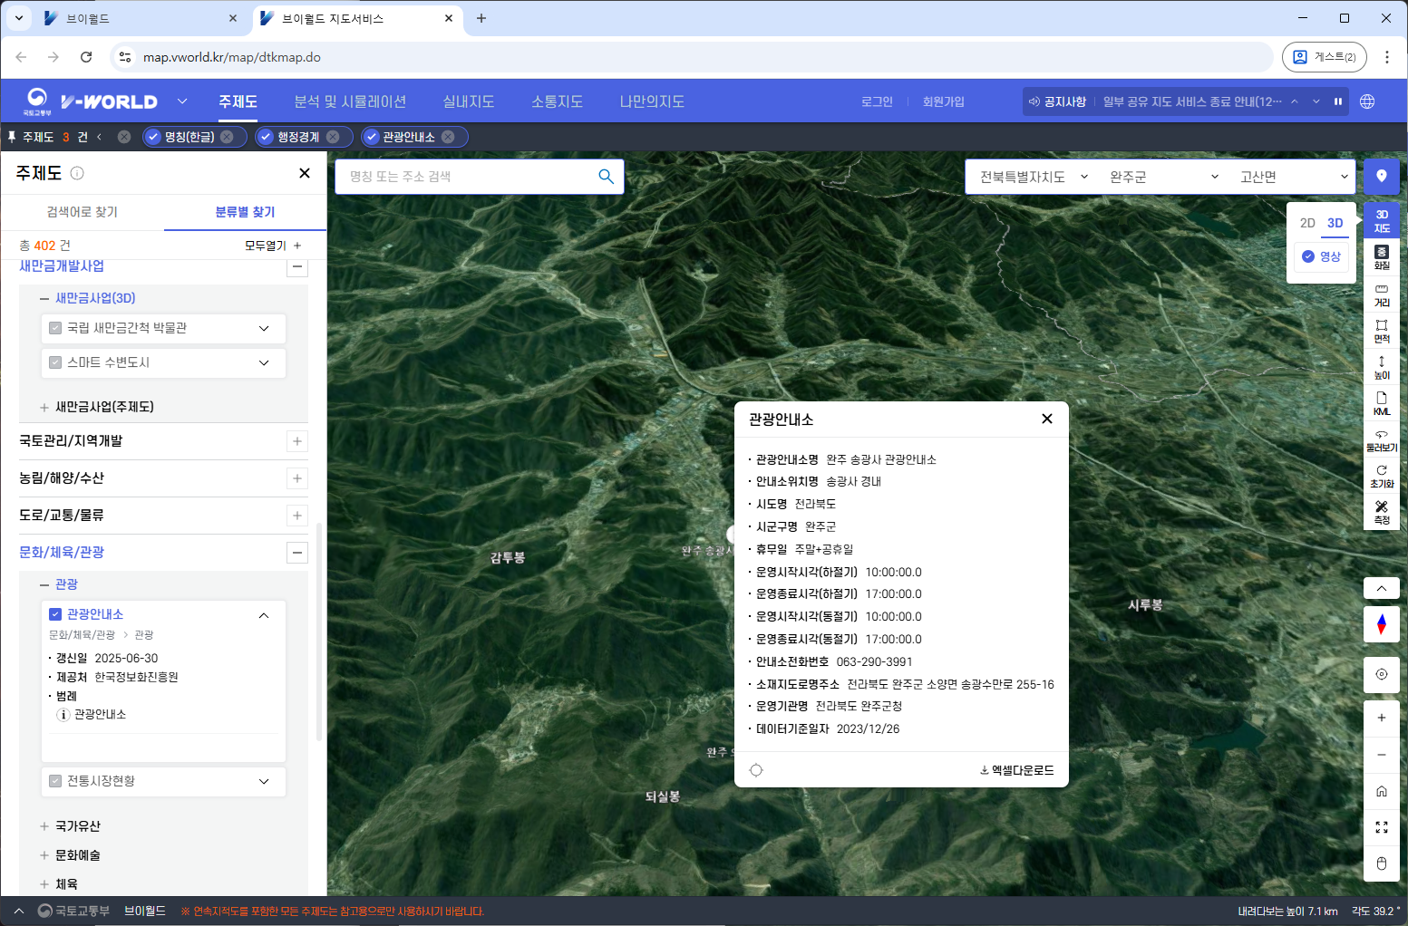
Task: Toggle the 영상 imagery checkbox
Action: tap(1307, 256)
